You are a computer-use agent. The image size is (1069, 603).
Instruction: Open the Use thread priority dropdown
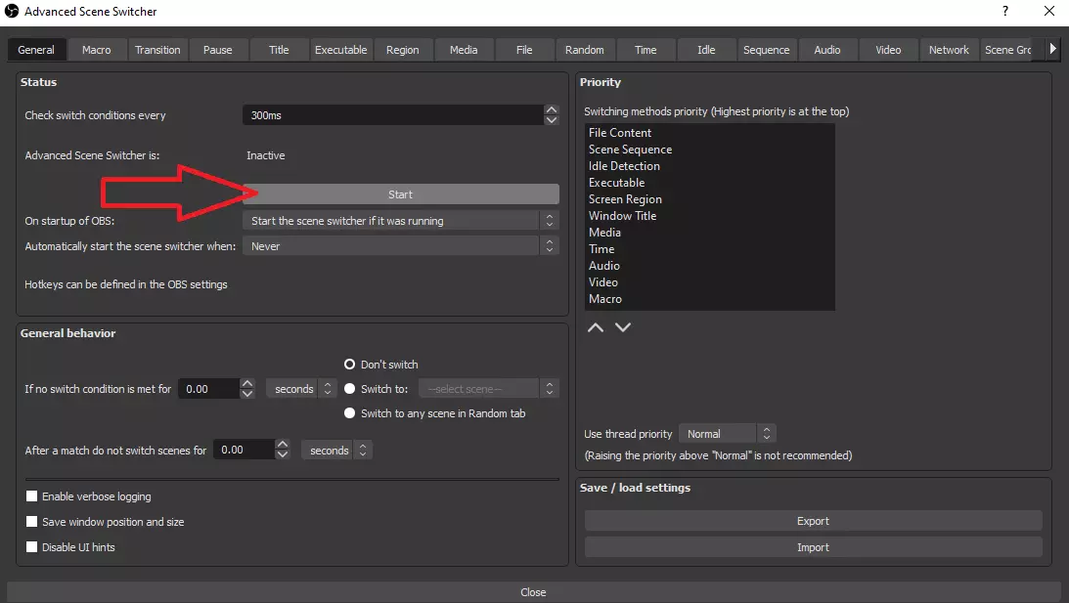pyautogui.click(x=727, y=434)
